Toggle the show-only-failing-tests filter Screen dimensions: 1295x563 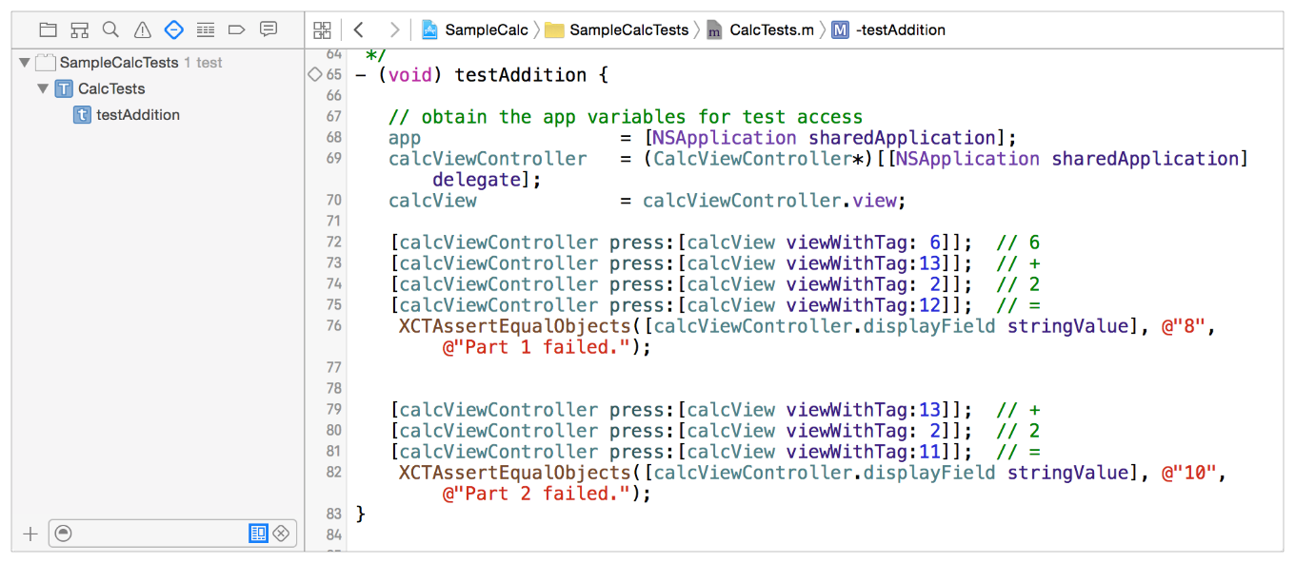281,534
